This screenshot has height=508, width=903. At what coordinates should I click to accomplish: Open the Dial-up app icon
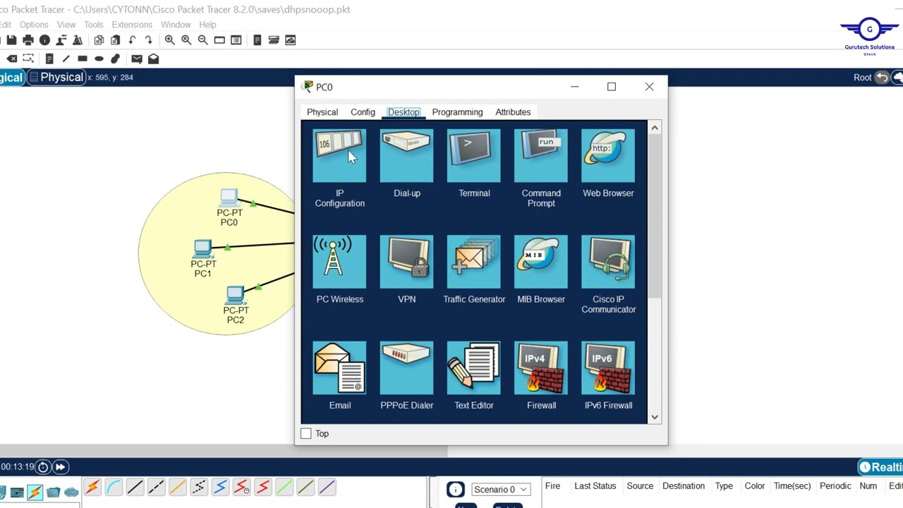point(406,156)
